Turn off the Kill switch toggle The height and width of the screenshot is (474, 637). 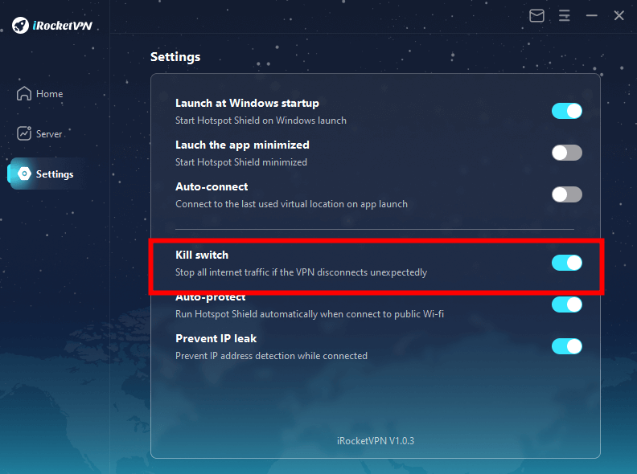coord(567,263)
